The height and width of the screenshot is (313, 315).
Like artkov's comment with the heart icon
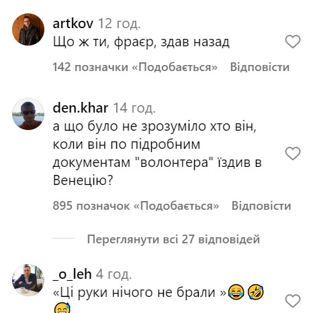point(292,42)
